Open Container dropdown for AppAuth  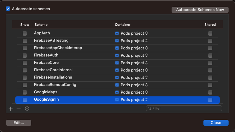coord(131,33)
